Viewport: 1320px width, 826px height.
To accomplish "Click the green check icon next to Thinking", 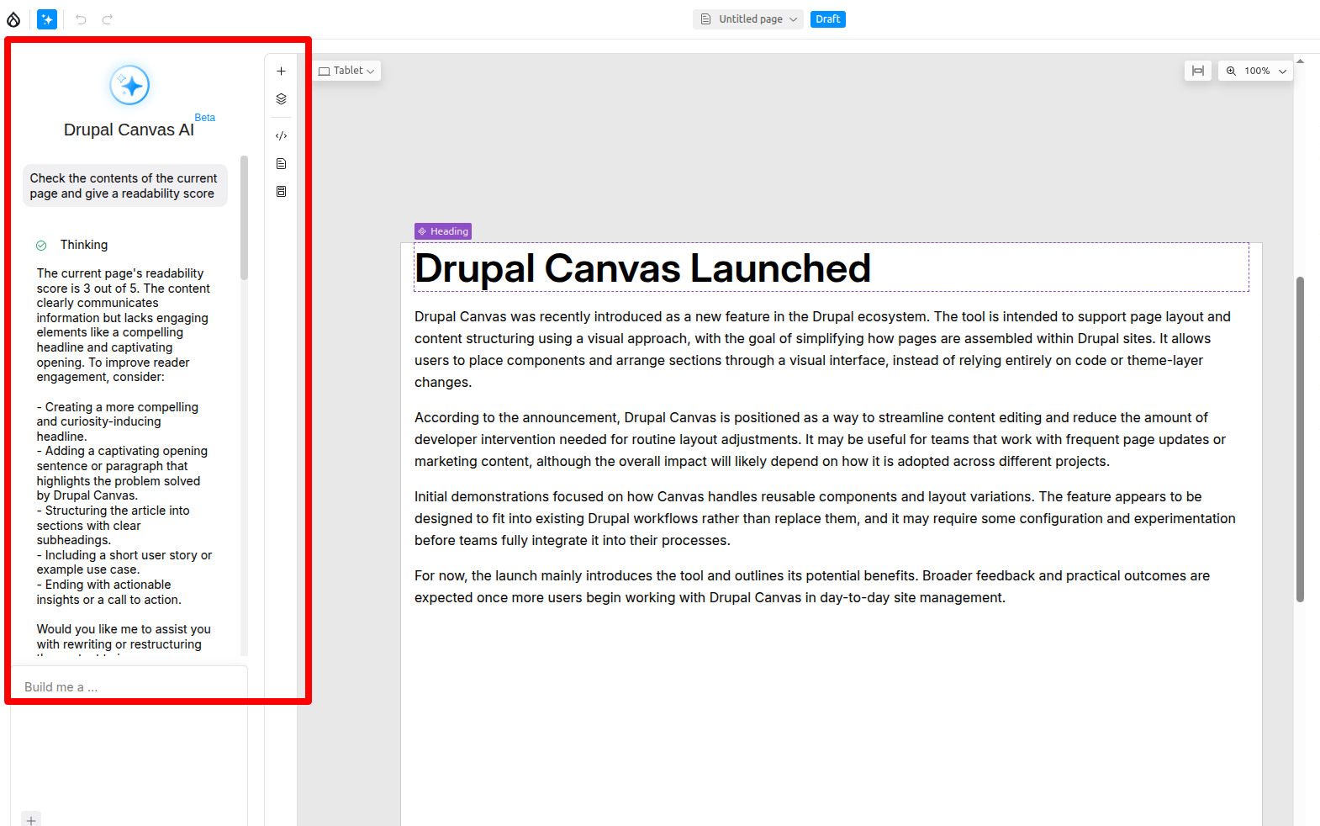I will tap(41, 246).
